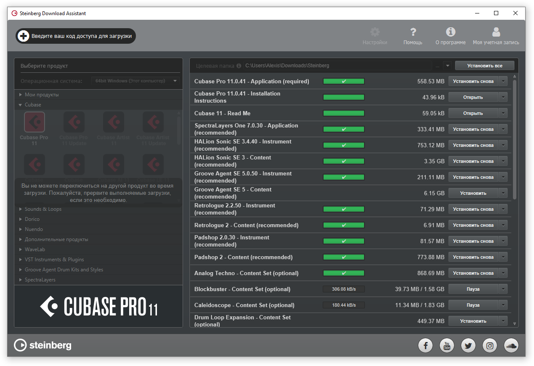Open the О программе info icon
Viewport: 534px width, 366px height.
451,32
